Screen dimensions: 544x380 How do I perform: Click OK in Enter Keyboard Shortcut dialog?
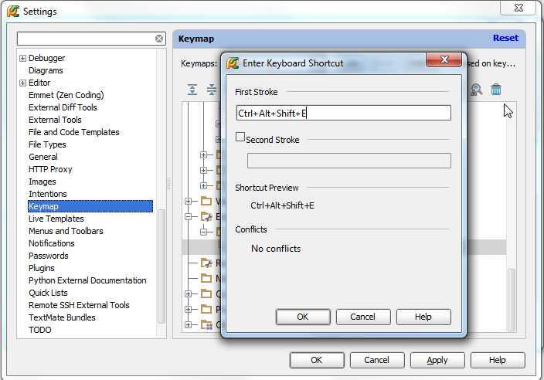click(303, 317)
